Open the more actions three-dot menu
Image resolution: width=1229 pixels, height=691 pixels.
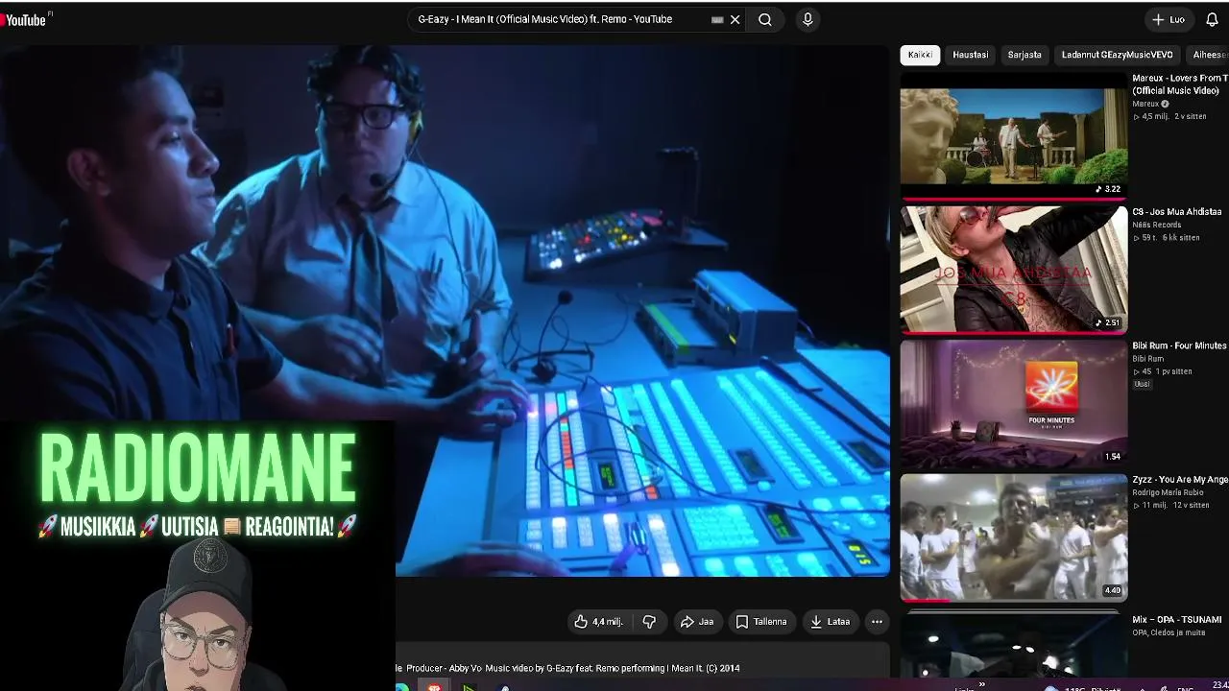point(877,622)
